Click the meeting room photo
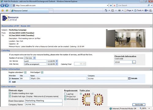Image resolution: width=153 pixels, height=110 pixels. click(x=126, y=38)
